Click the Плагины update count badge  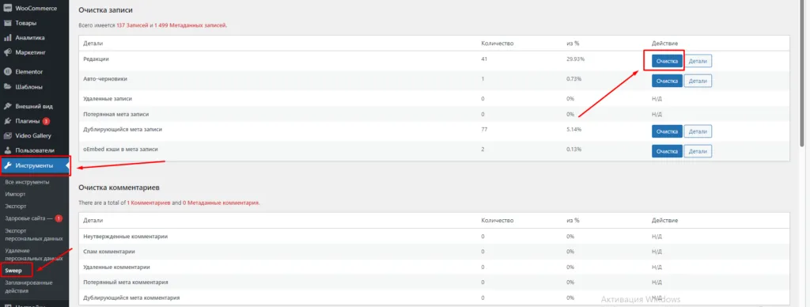pyautogui.click(x=46, y=122)
